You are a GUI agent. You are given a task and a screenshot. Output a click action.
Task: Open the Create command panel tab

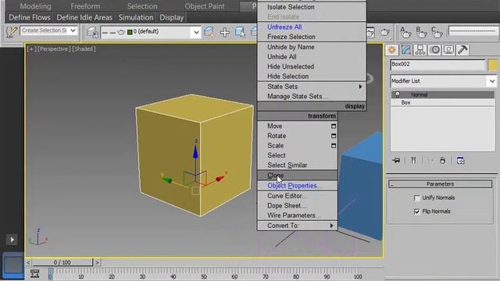coord(392,50)
